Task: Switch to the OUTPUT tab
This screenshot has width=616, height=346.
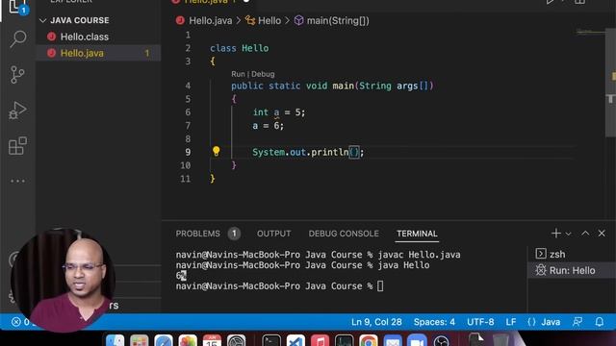Action: tap(273, 234)
